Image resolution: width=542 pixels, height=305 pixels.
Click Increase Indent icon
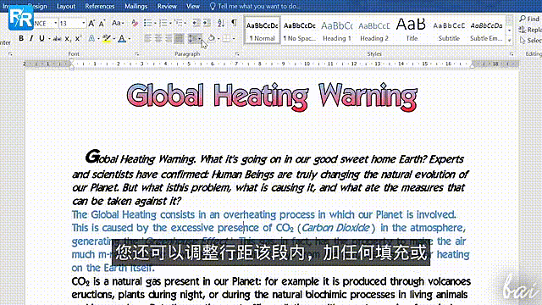pos(207,23)
